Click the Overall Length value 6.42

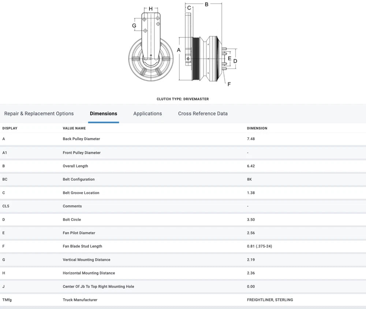pos(251,166)
